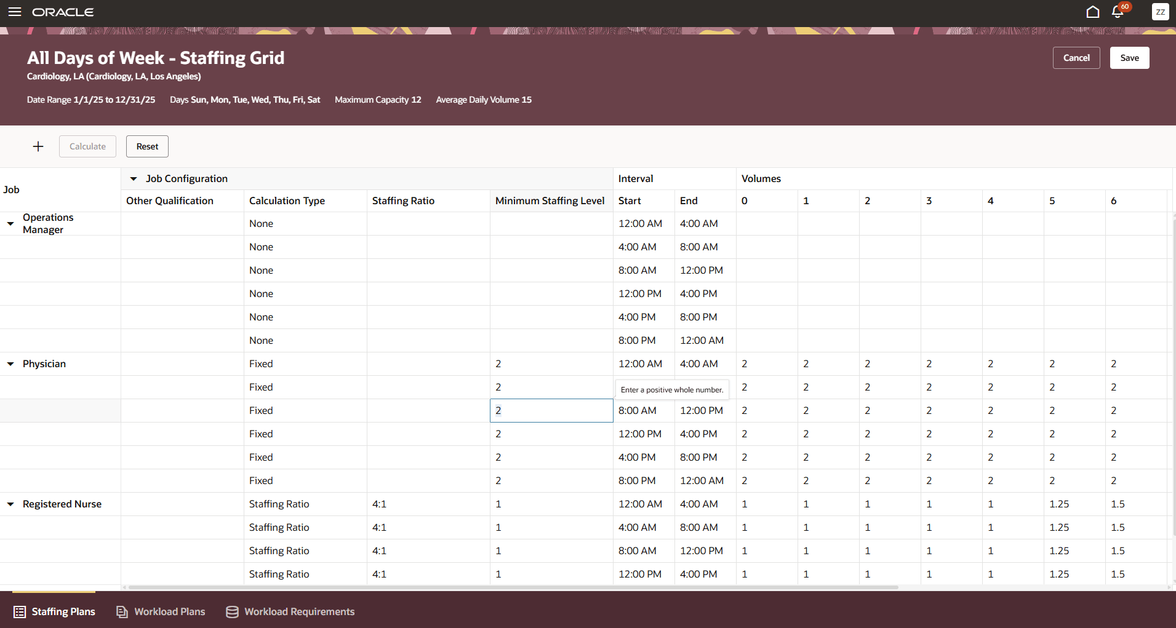This screenshot has height=628, width=1176.
Task: Click the plus icon to add a job
Action: coord(38,146)
